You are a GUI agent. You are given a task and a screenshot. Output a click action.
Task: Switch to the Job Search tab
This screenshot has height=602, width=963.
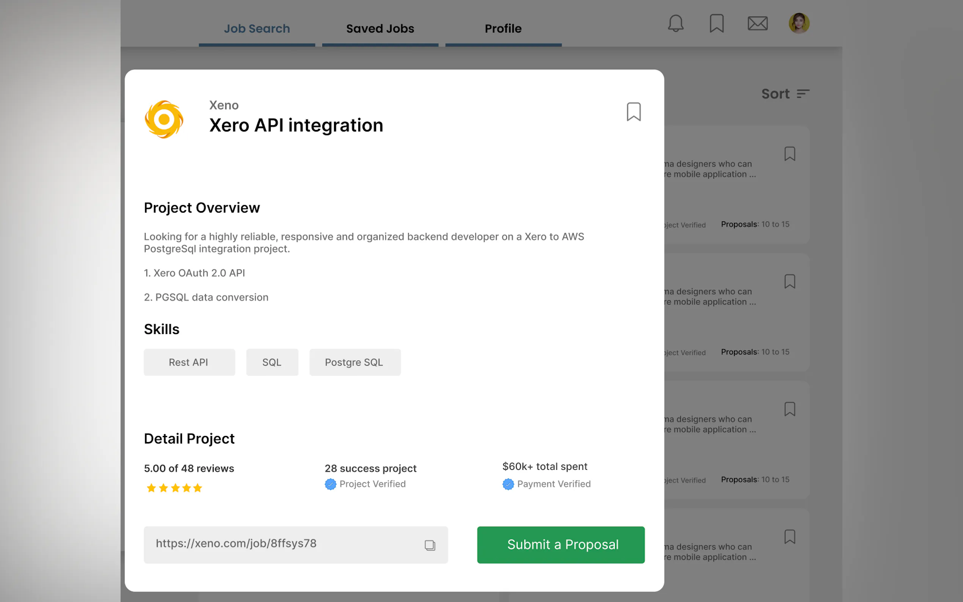257,29
